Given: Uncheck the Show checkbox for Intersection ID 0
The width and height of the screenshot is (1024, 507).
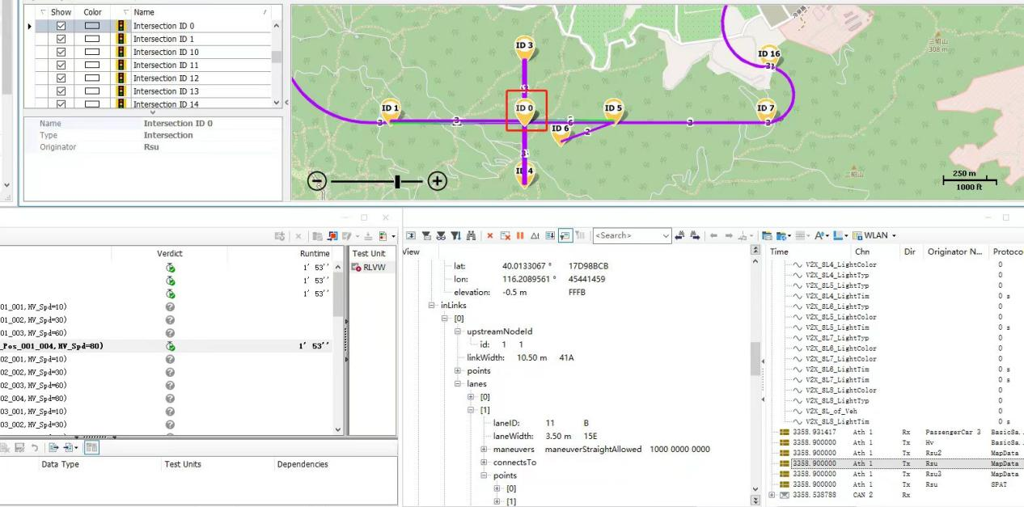Looking at the screenshot, I should (61, 26).
